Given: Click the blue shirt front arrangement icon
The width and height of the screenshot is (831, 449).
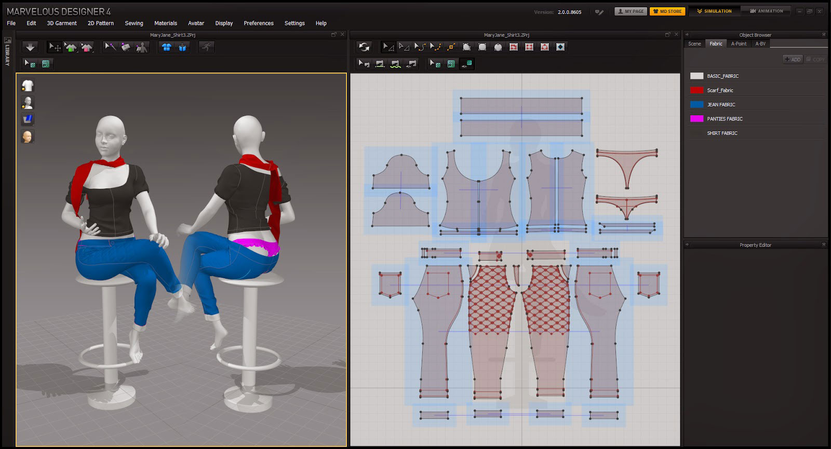Looking at the screenshot, I should [x=166, y=47].
